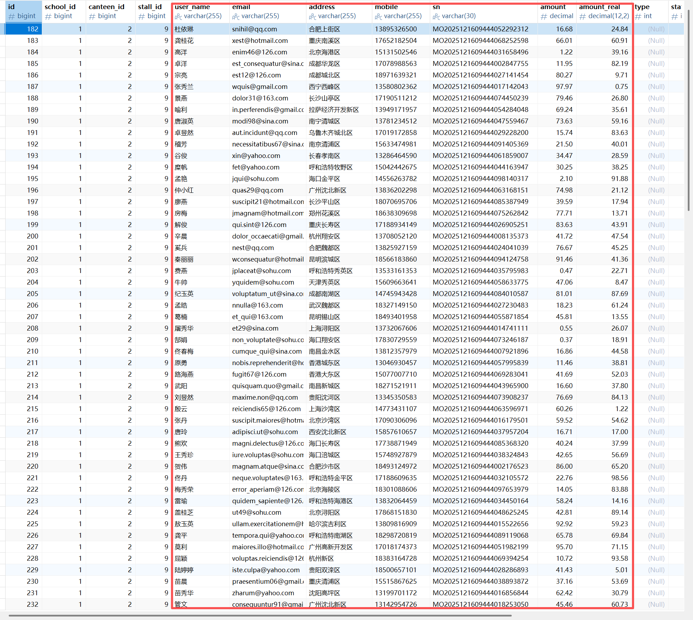Click mobile cell 17652182504

pyautogui.click(x=396, y=40)
